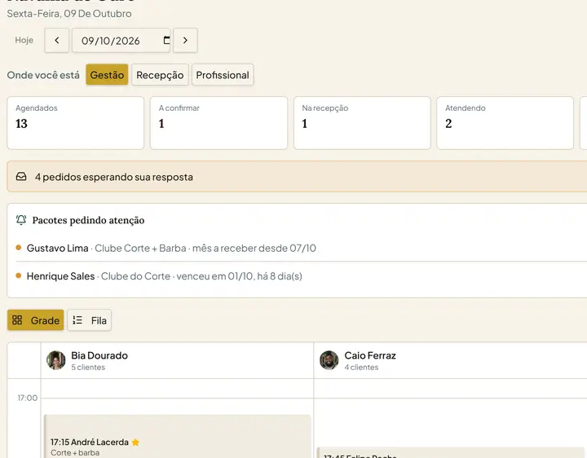Click 'Corte + barba' service text
This screenshot has width=587, height=458.
(x=75, y=453)
